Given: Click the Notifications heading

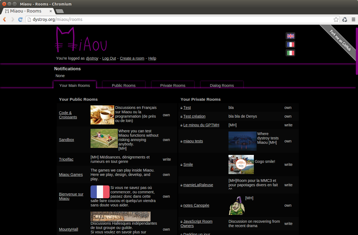Looking at the screenshot, I should (x=67, y=69).
